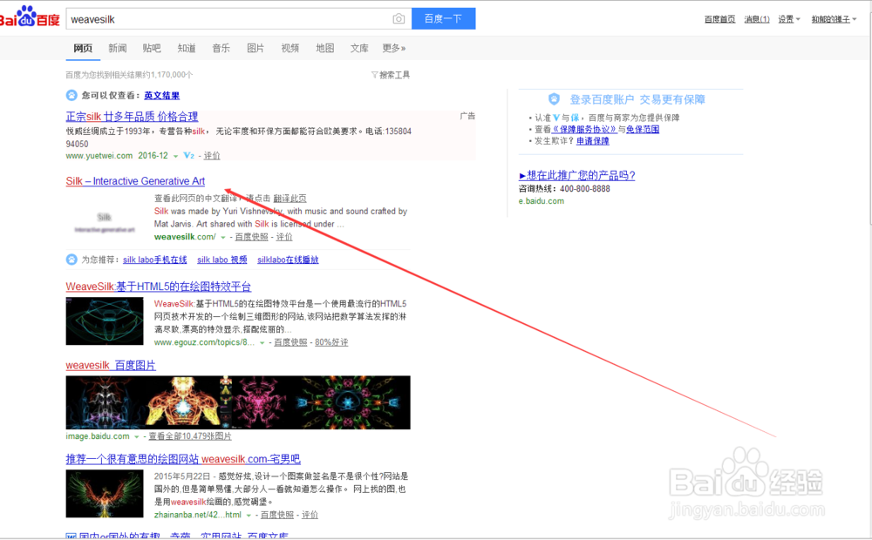Click the 您可以仅查看 paw icon
872x540 pixels.
[x=72, y=95]
